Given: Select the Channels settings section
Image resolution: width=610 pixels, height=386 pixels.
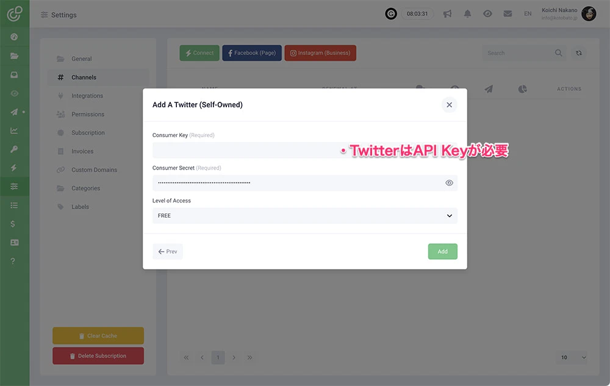Looking at the screenshot, I should (x=98, y=77).
